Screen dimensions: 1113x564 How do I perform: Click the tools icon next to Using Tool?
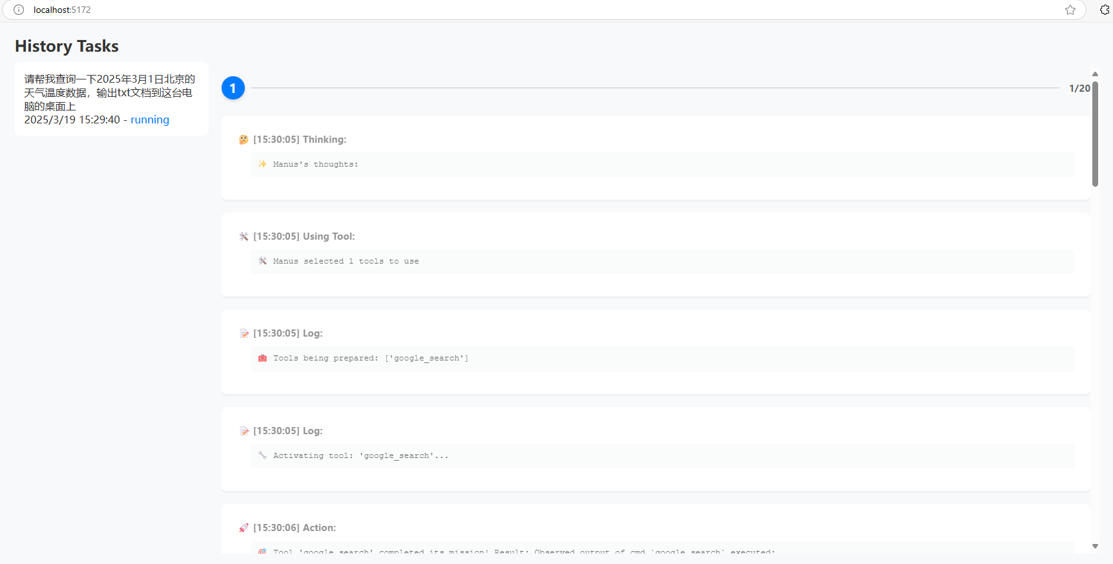pos(244,236)
